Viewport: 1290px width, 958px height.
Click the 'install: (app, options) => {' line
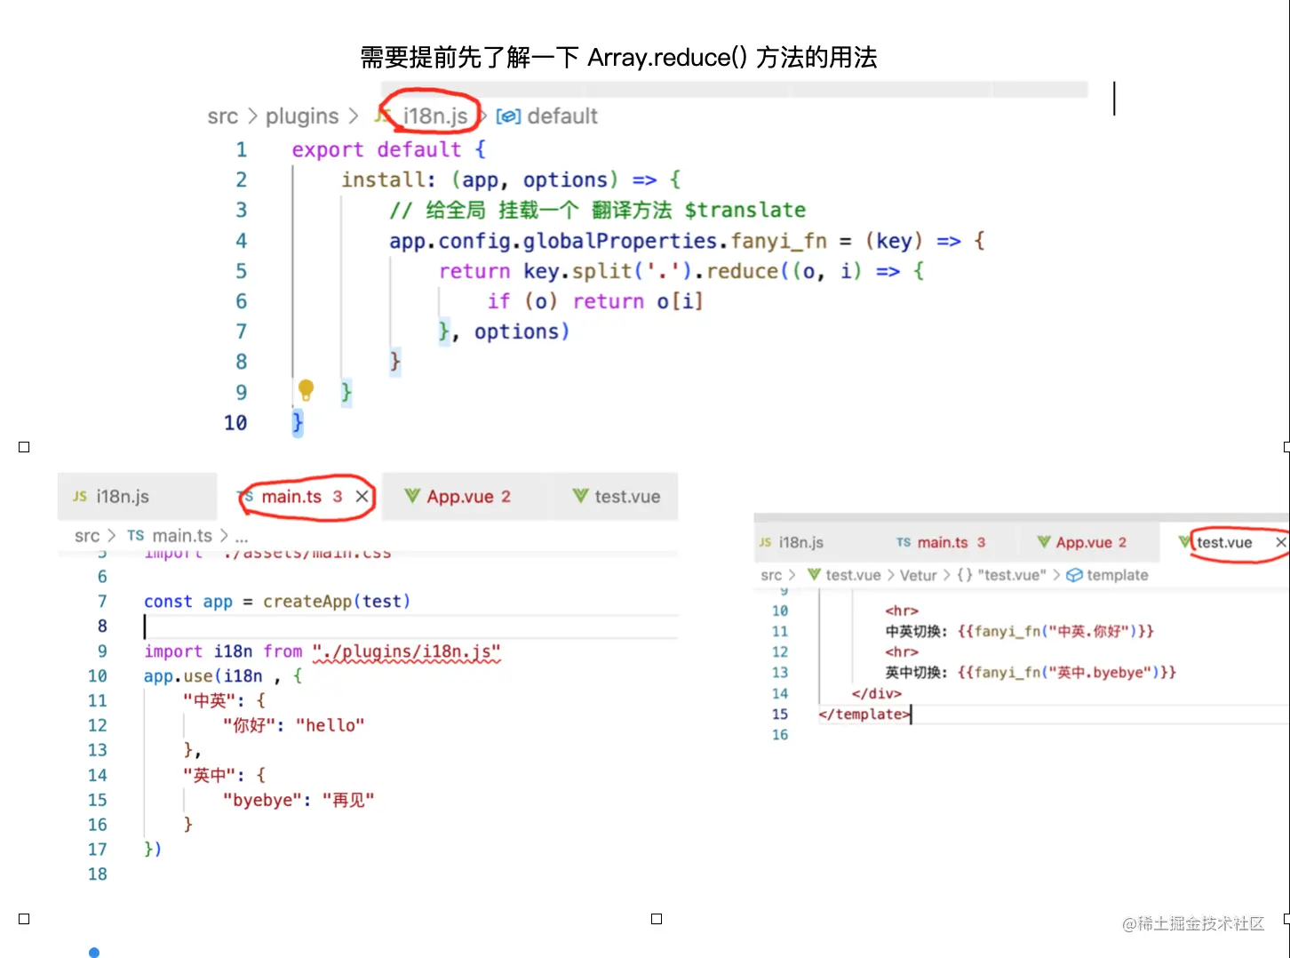[x=511, y=180]
